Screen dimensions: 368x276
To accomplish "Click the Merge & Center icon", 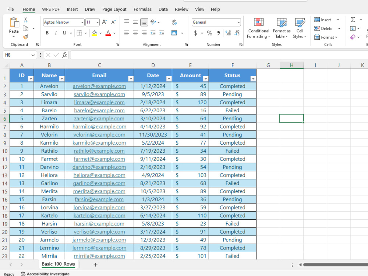I will tap(174, 33).
